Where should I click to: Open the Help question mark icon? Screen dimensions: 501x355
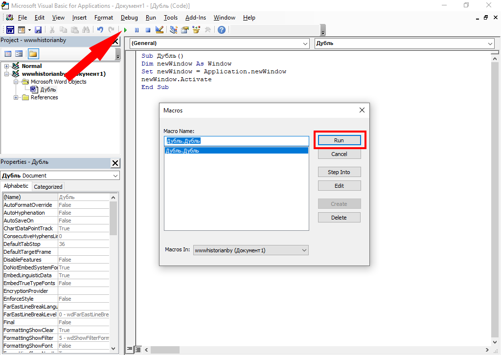(222, 30)
